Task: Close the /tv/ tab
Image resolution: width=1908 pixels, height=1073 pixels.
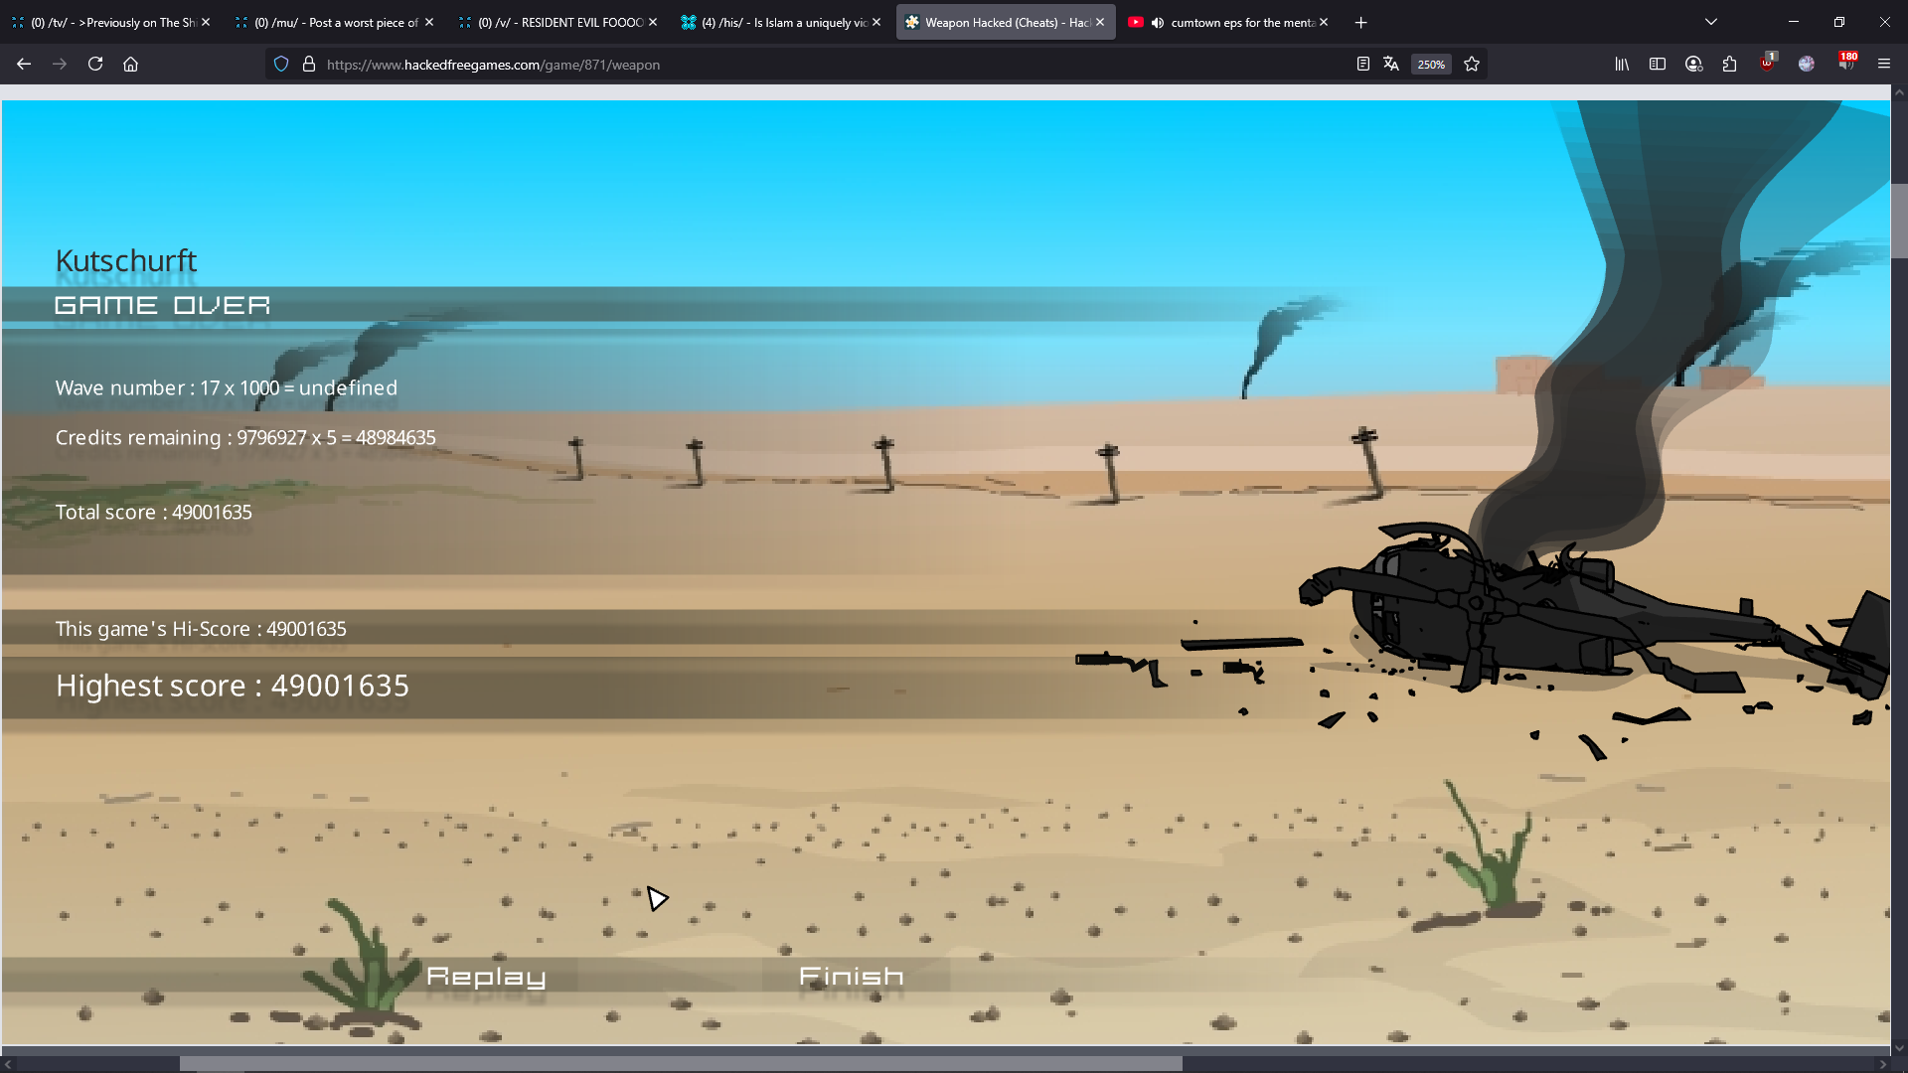Action: coord(206,22)
